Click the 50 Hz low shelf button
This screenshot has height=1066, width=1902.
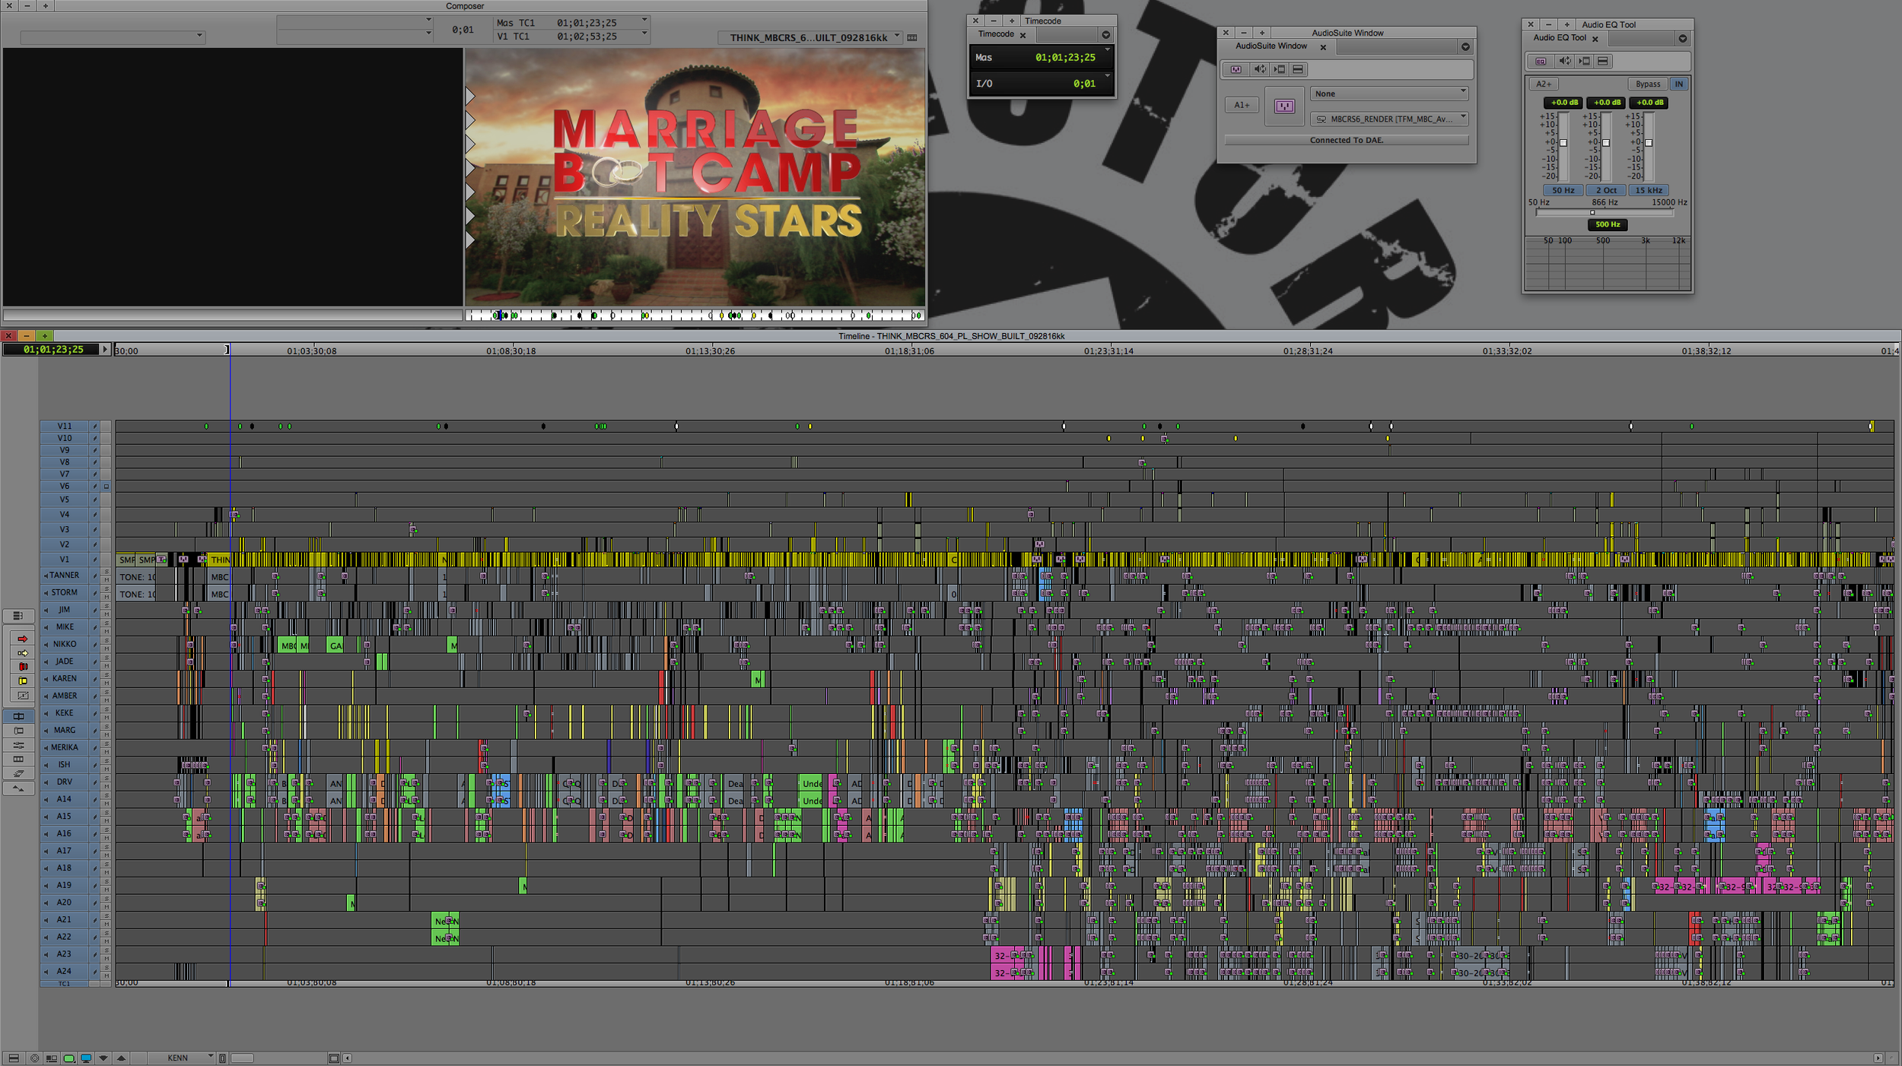(x=1563, y=191)
